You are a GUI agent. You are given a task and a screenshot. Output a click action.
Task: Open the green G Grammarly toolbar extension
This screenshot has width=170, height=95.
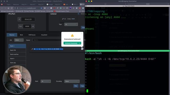click(61, 8)
